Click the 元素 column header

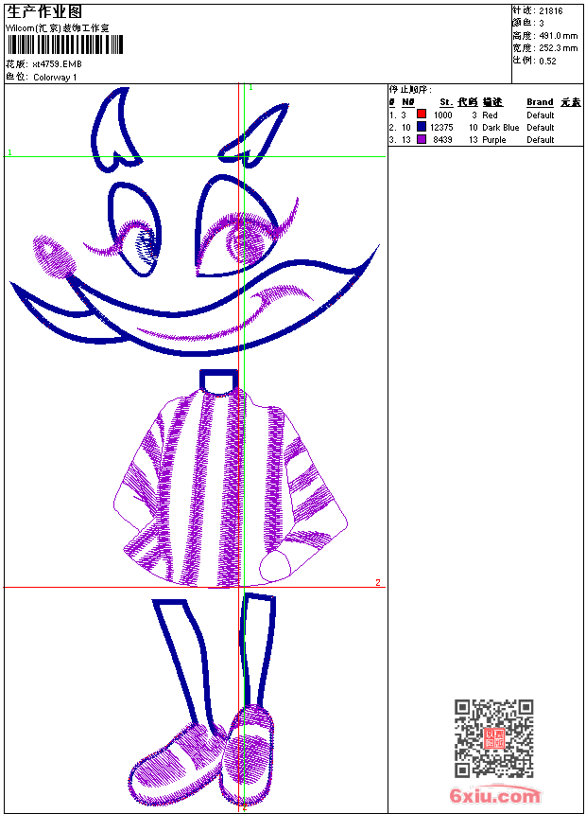pos(571,102)
